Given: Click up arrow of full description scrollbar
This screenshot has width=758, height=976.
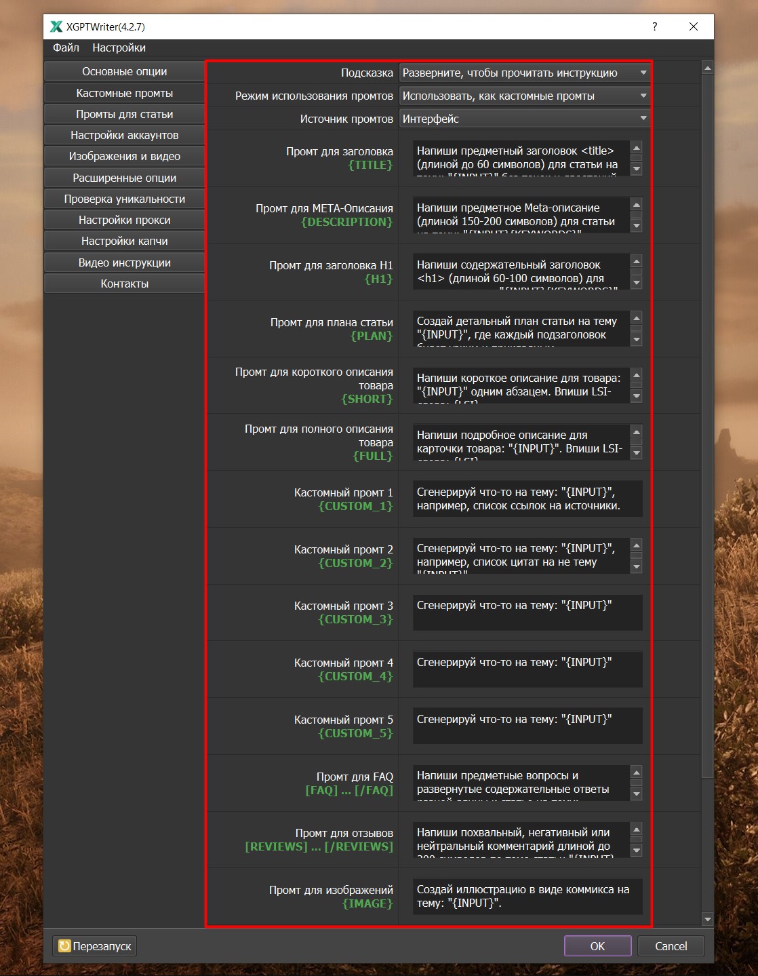Looking at the screenshot, I should pos(636,431).
